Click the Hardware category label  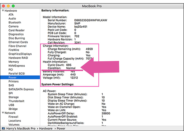11,11
